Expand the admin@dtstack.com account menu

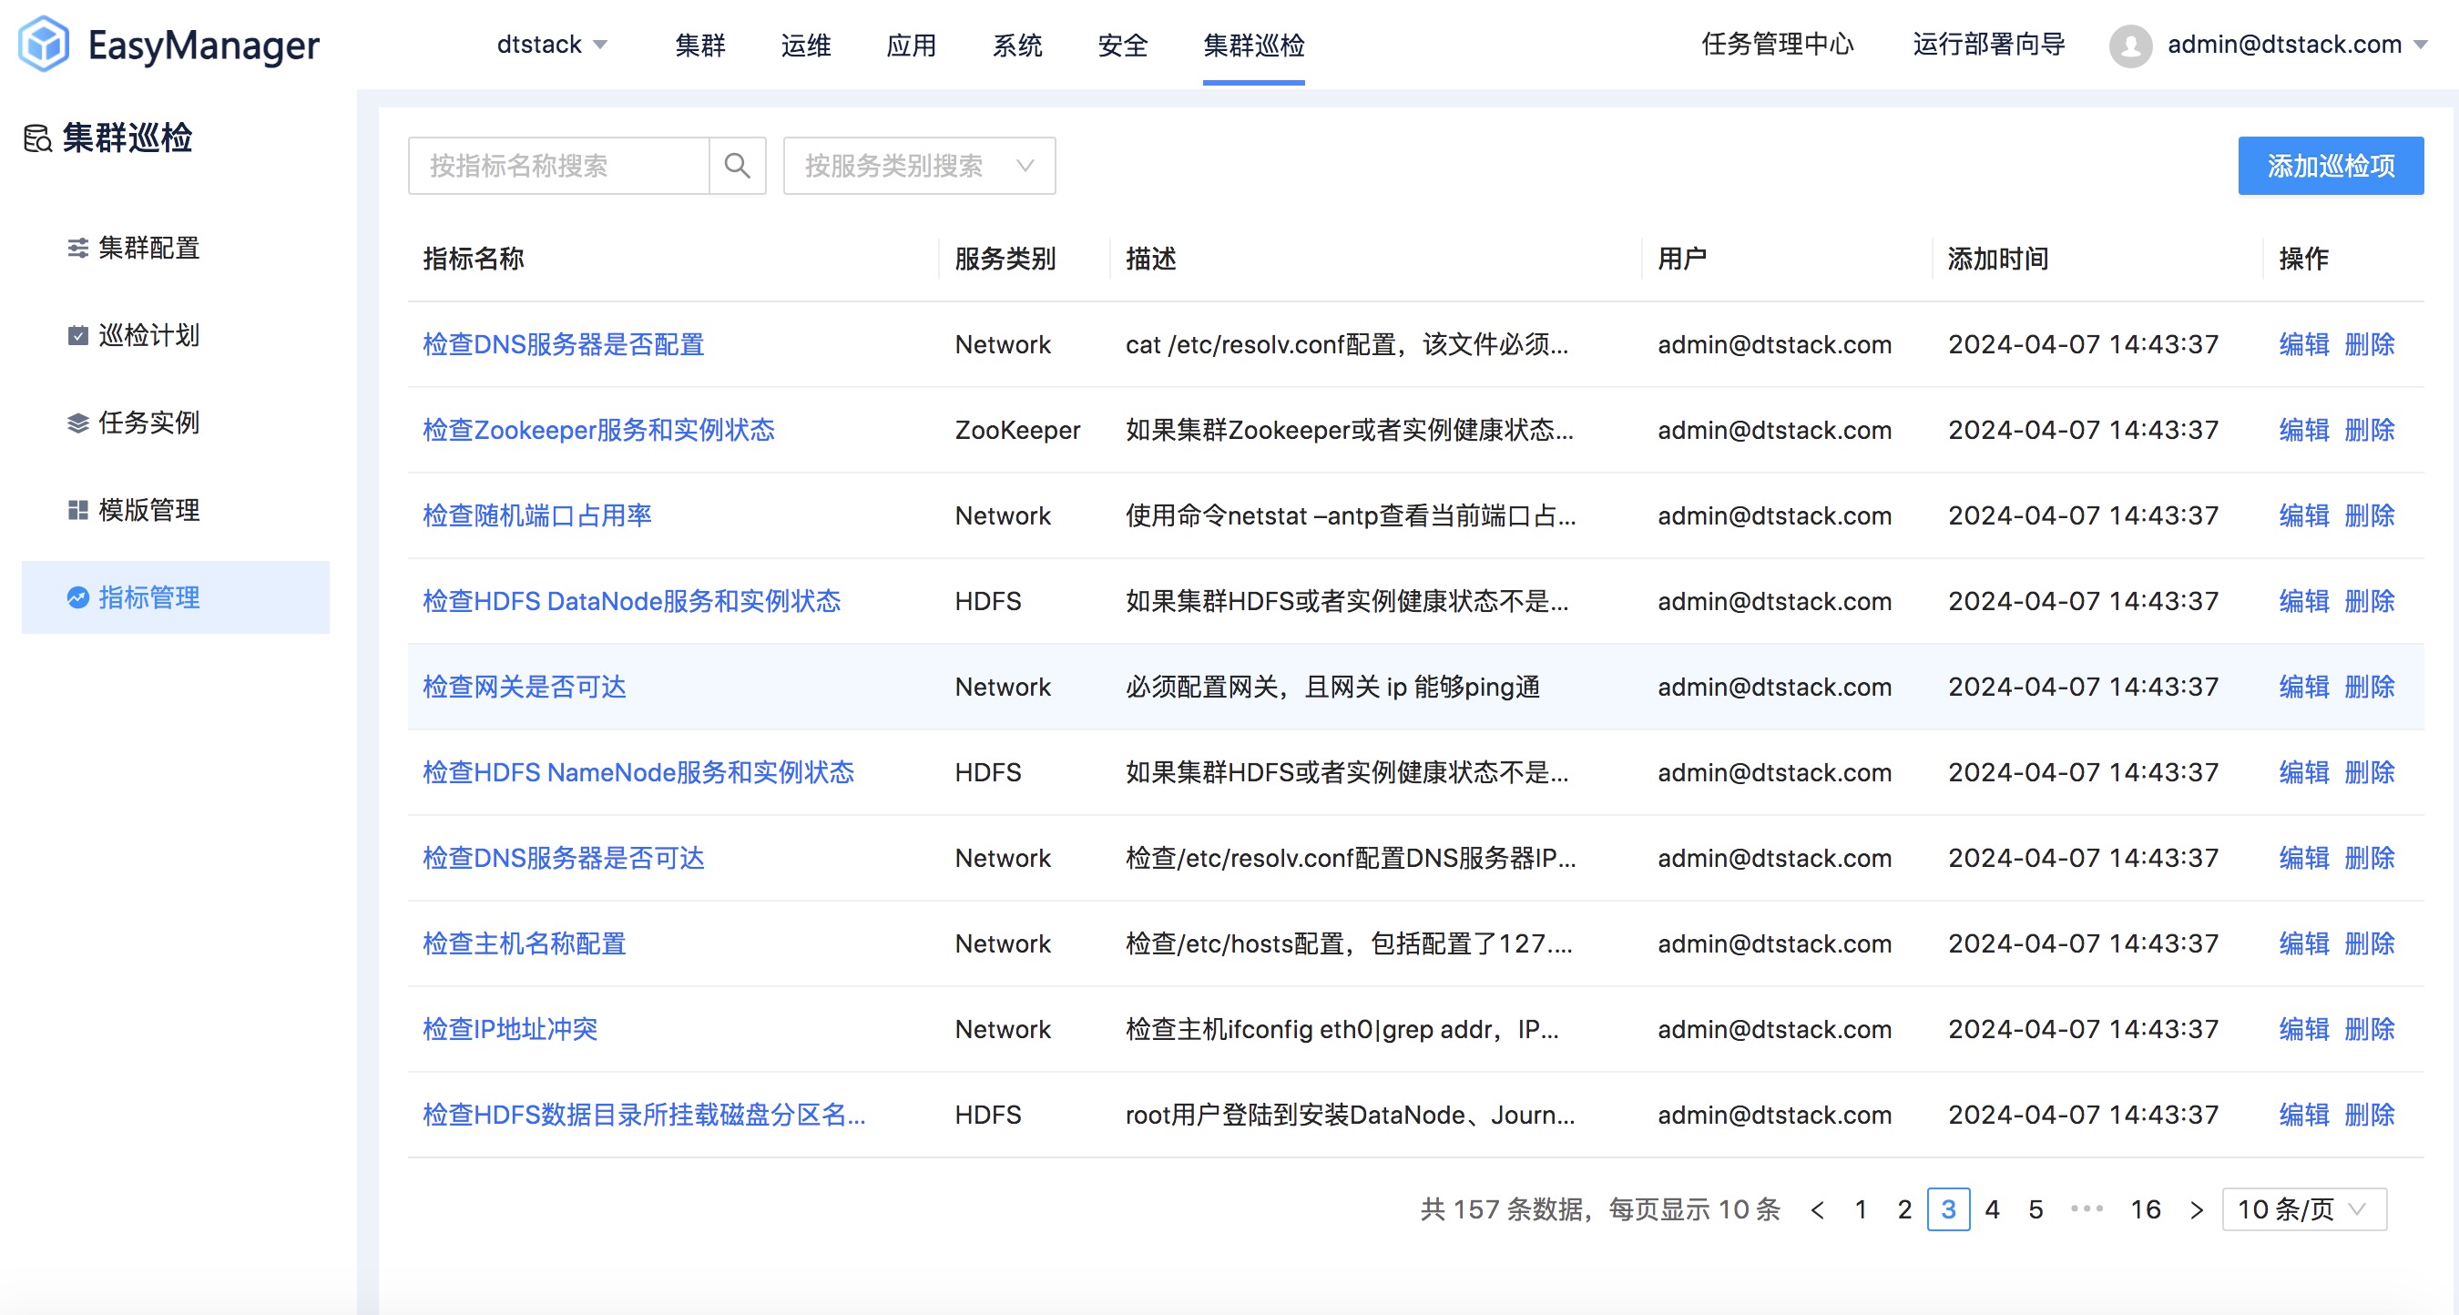point(2297,45)
